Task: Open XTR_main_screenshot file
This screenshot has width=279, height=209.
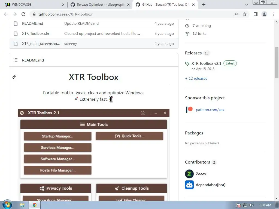Action: pyautogui.click(x=41, y=44)
